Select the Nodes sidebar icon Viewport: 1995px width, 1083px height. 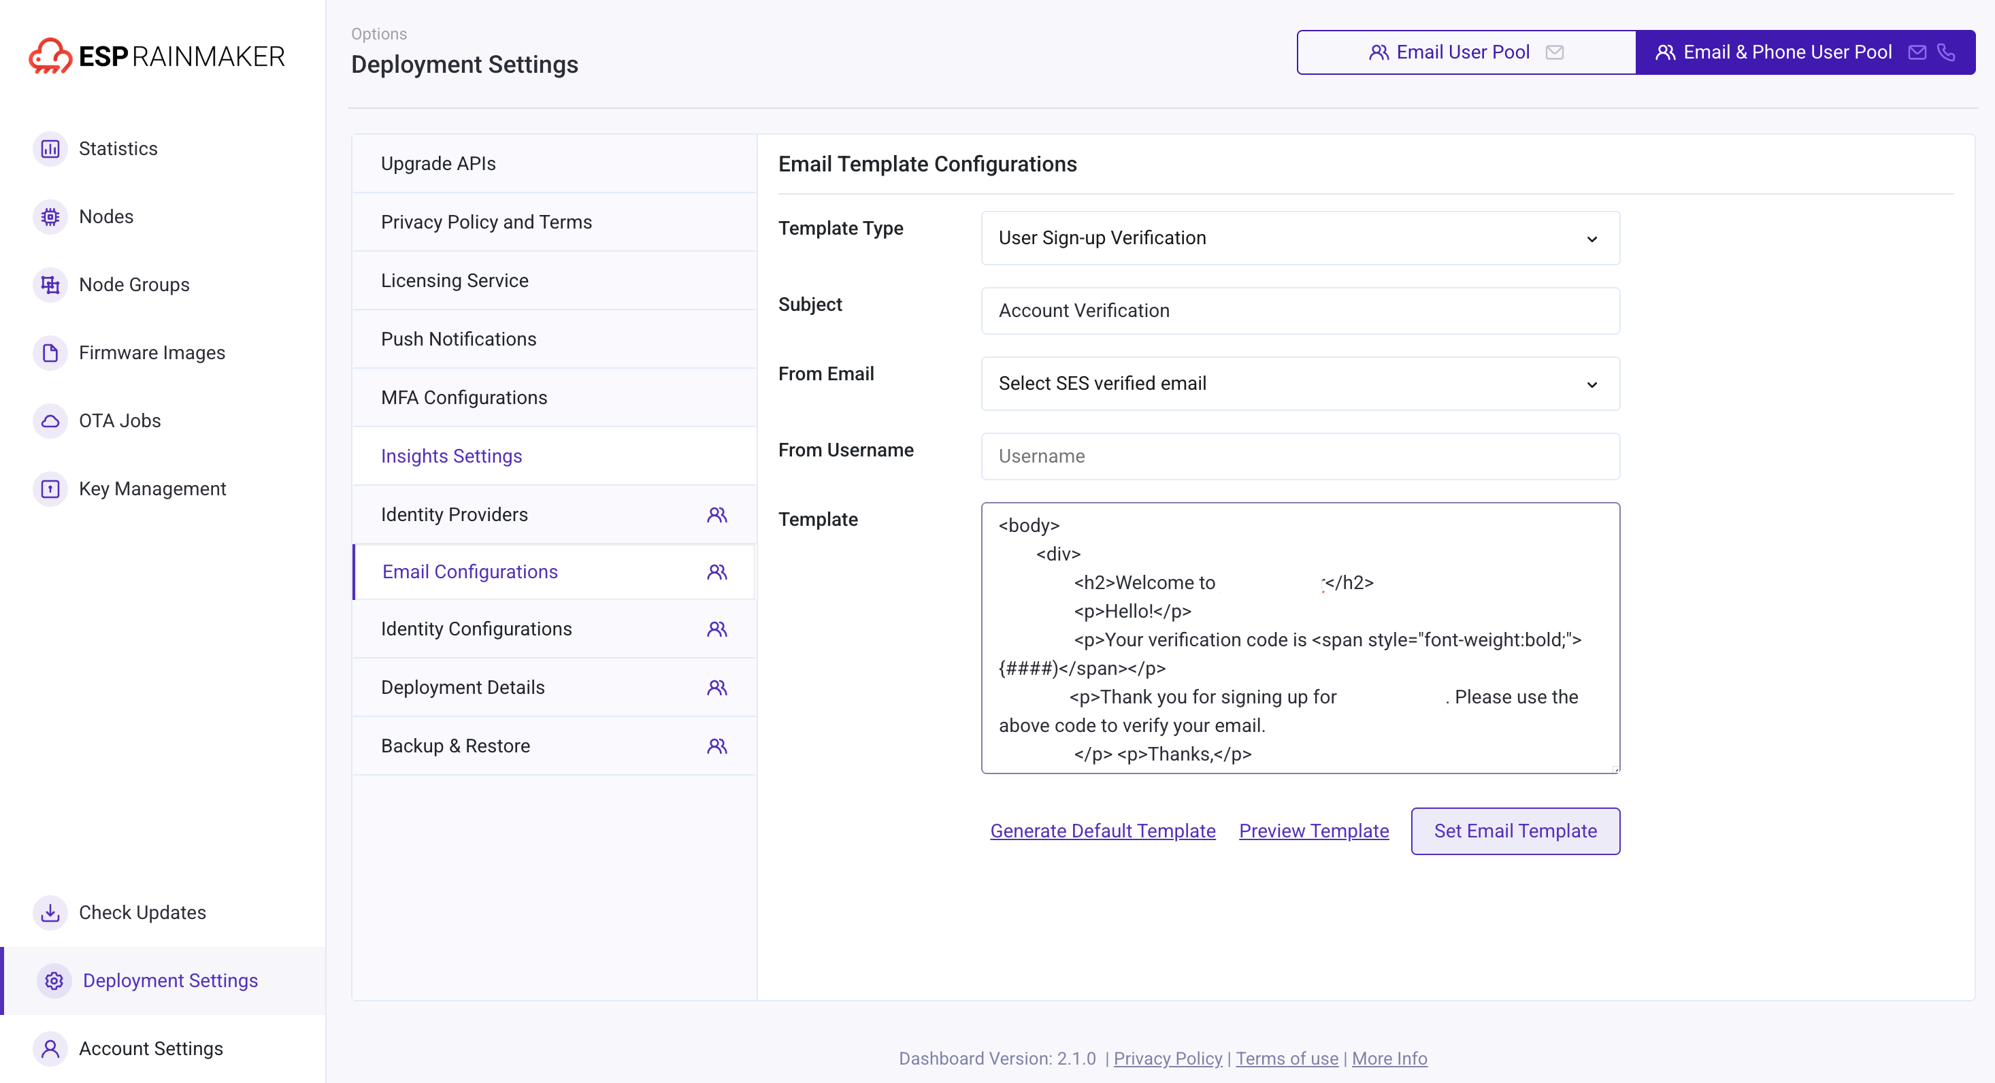pos(50,217)
